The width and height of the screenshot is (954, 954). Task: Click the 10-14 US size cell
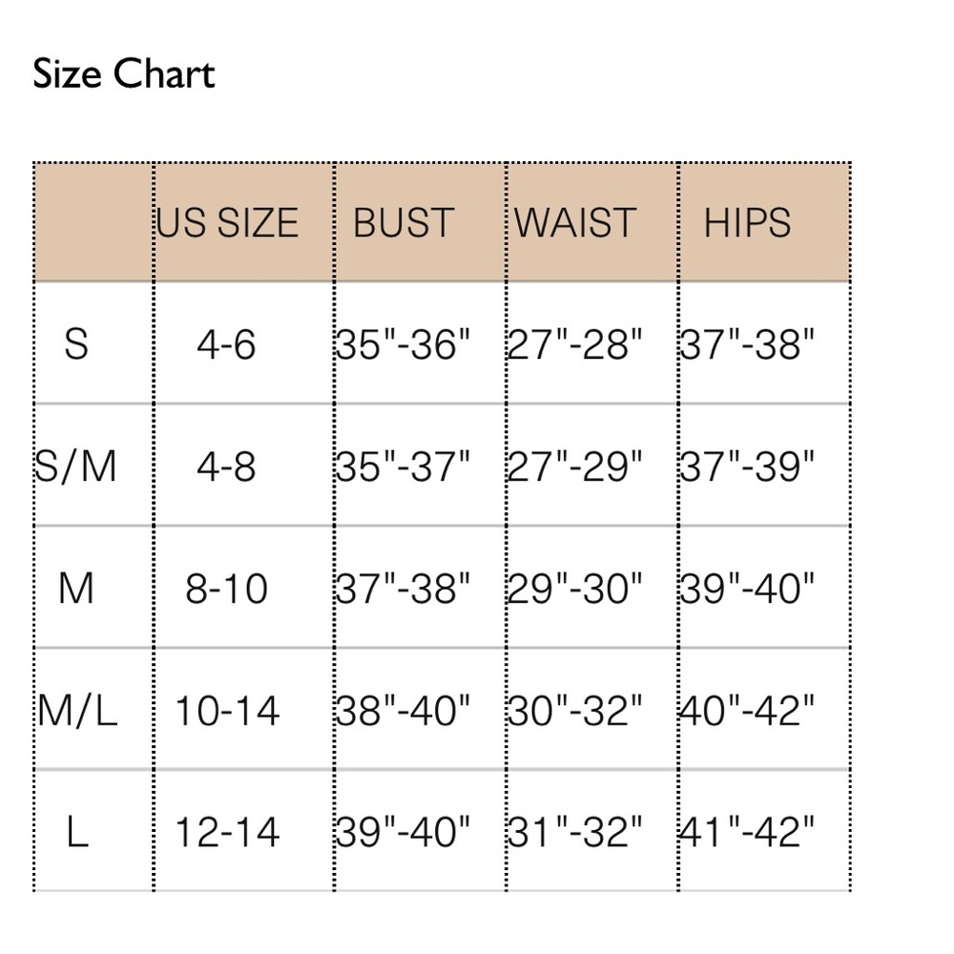click(x=227, y=710)
